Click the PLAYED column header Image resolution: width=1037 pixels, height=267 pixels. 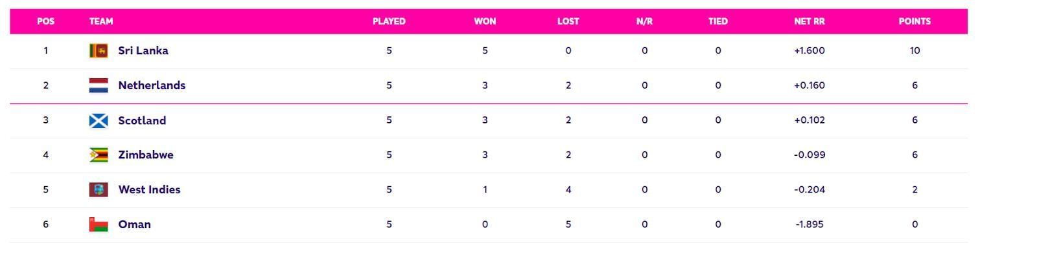pyautogui.click(x=389, y=21)
